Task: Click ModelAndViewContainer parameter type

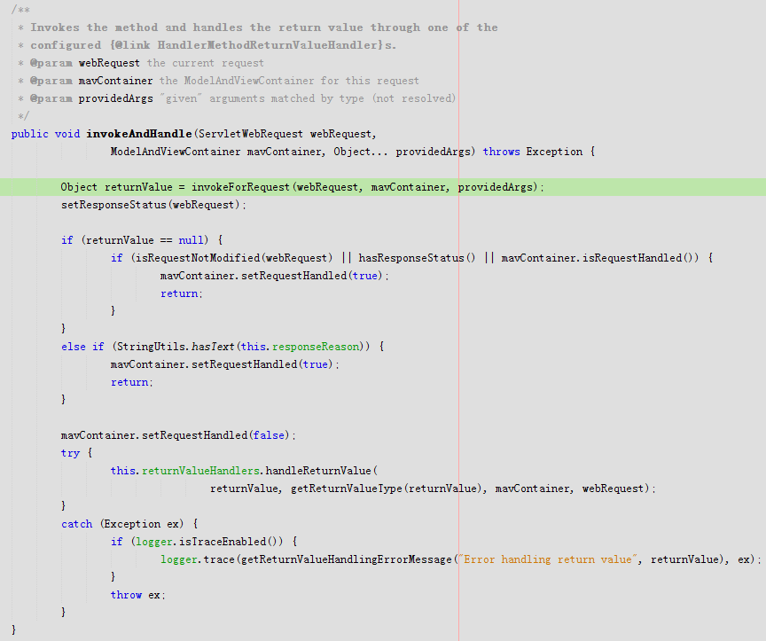Action: [x=176, y=152]
